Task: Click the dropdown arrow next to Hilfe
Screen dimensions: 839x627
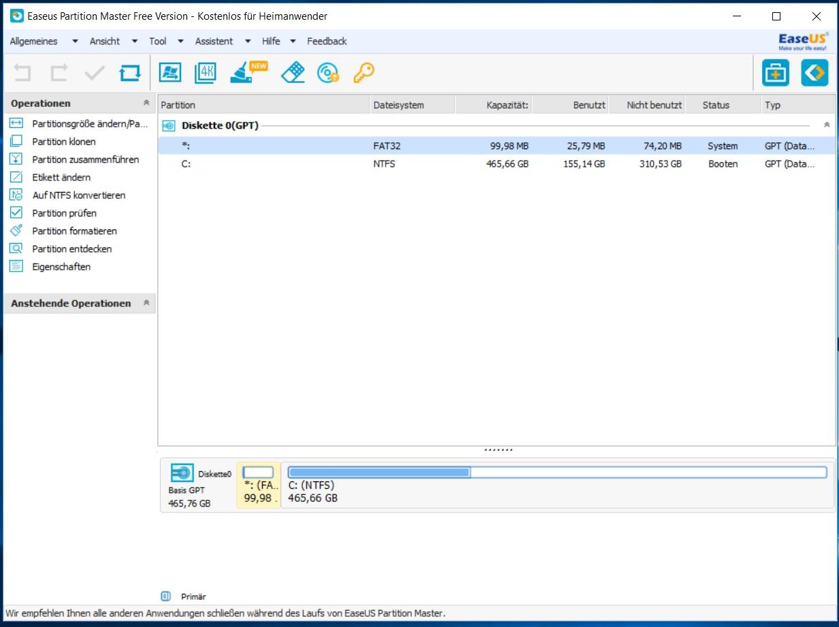Action: (x=293, y=42)
